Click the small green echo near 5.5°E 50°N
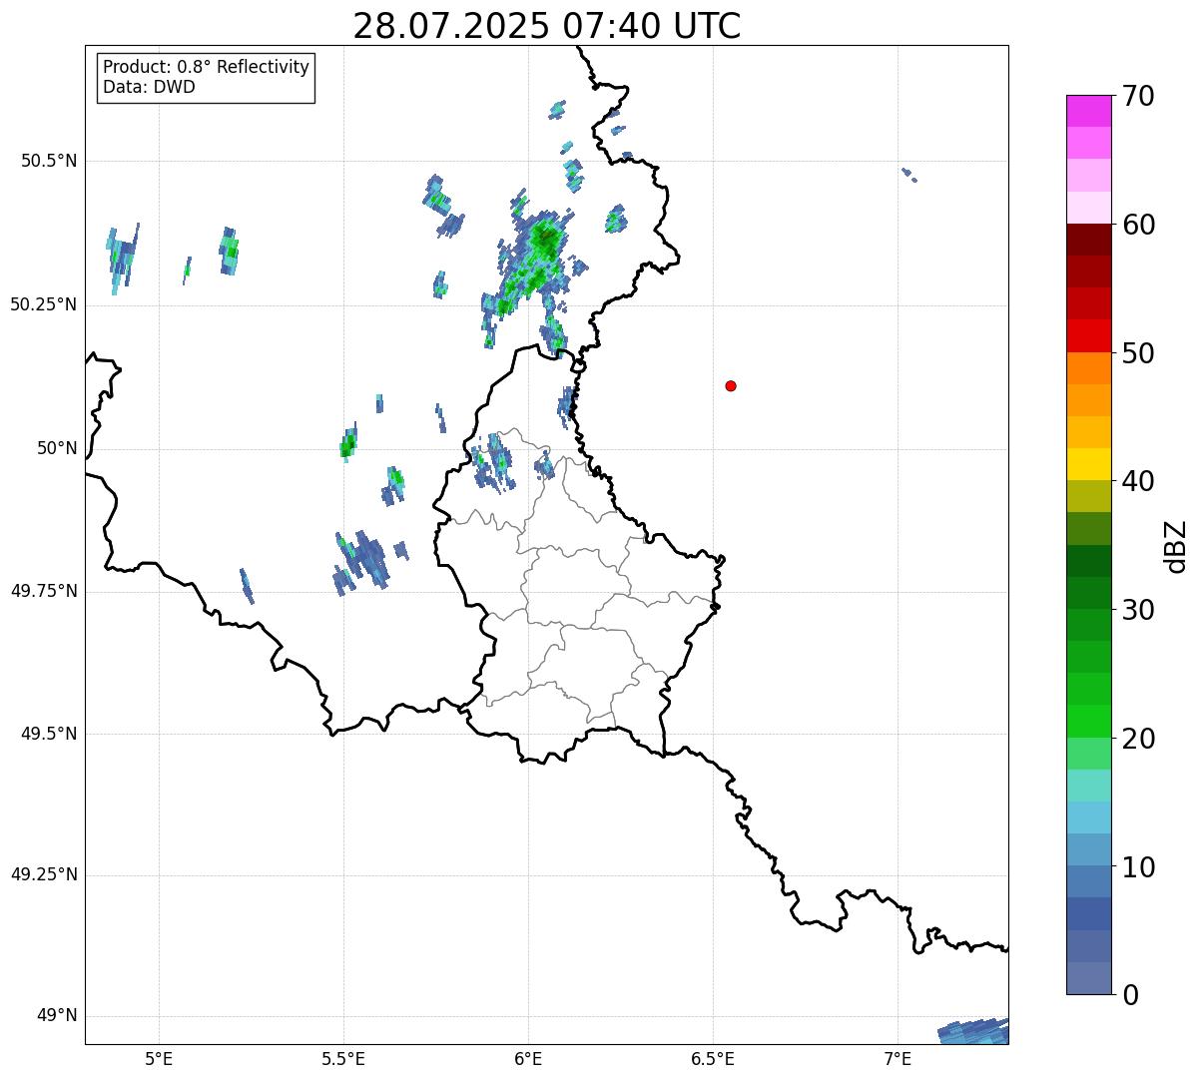 (x=347, y=442)
